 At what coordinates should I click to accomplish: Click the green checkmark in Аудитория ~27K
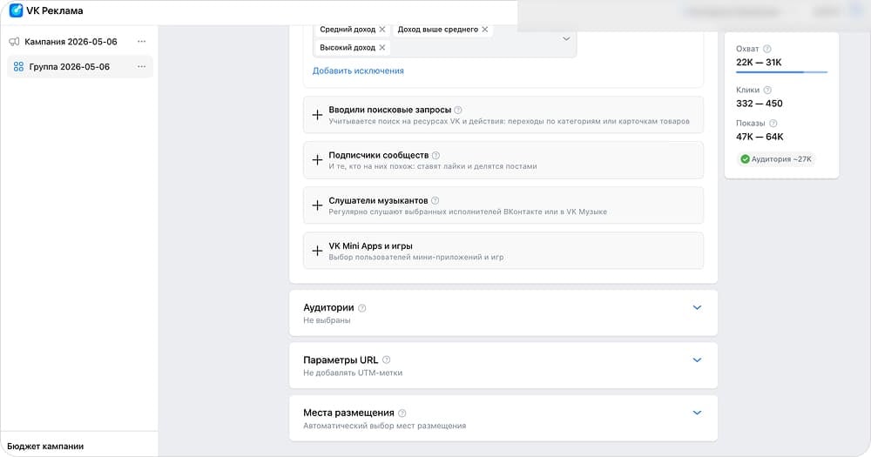click(745, 159)
